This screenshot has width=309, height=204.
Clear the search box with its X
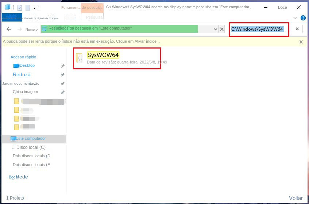pyautogui.click(x=297, y=29)
